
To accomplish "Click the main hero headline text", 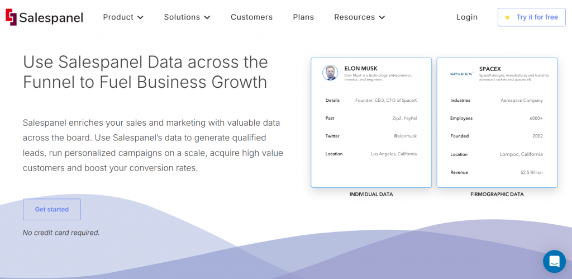I will point(145,72).
